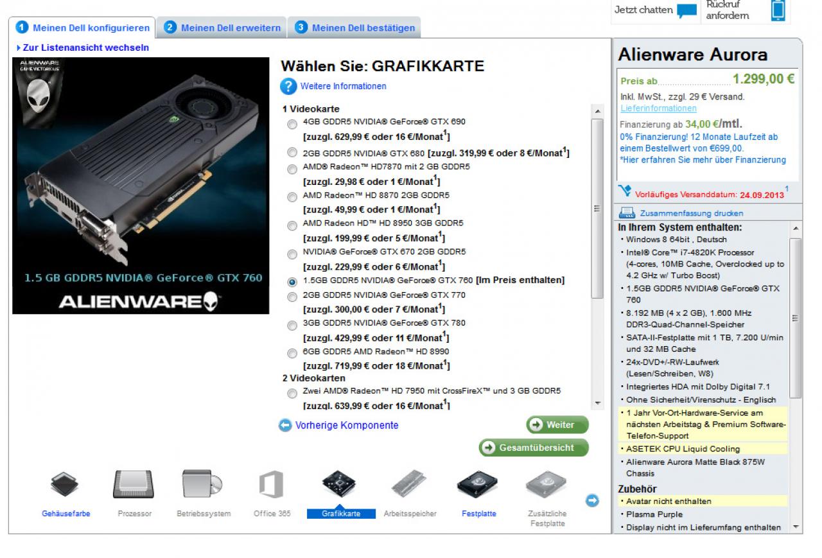Select 1.5GB GeForce GTX 760 radio button
Viewport: 822px width, 558px height.
(292, 282)
